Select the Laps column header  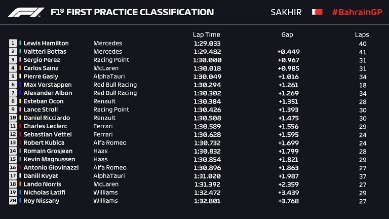click(362, 34)
